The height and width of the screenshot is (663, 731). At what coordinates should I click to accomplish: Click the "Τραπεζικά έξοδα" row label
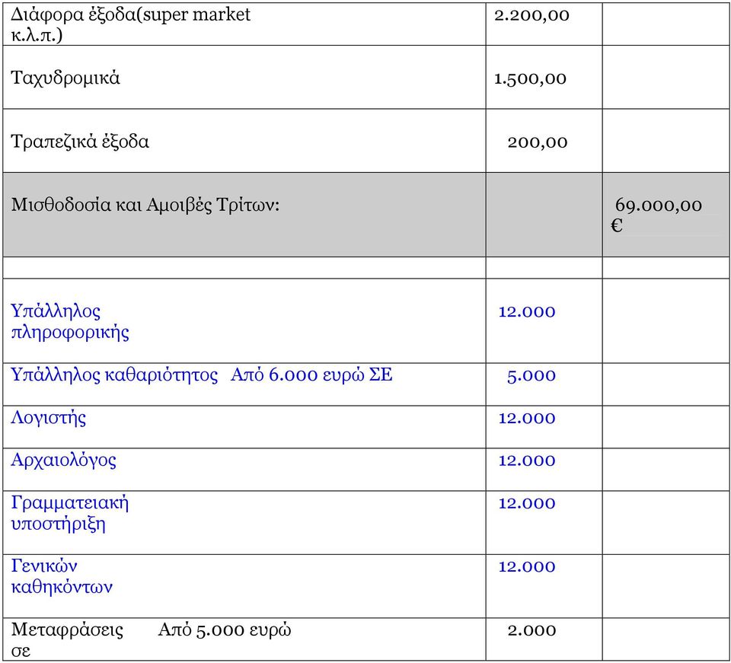click(x=80, y=141)
